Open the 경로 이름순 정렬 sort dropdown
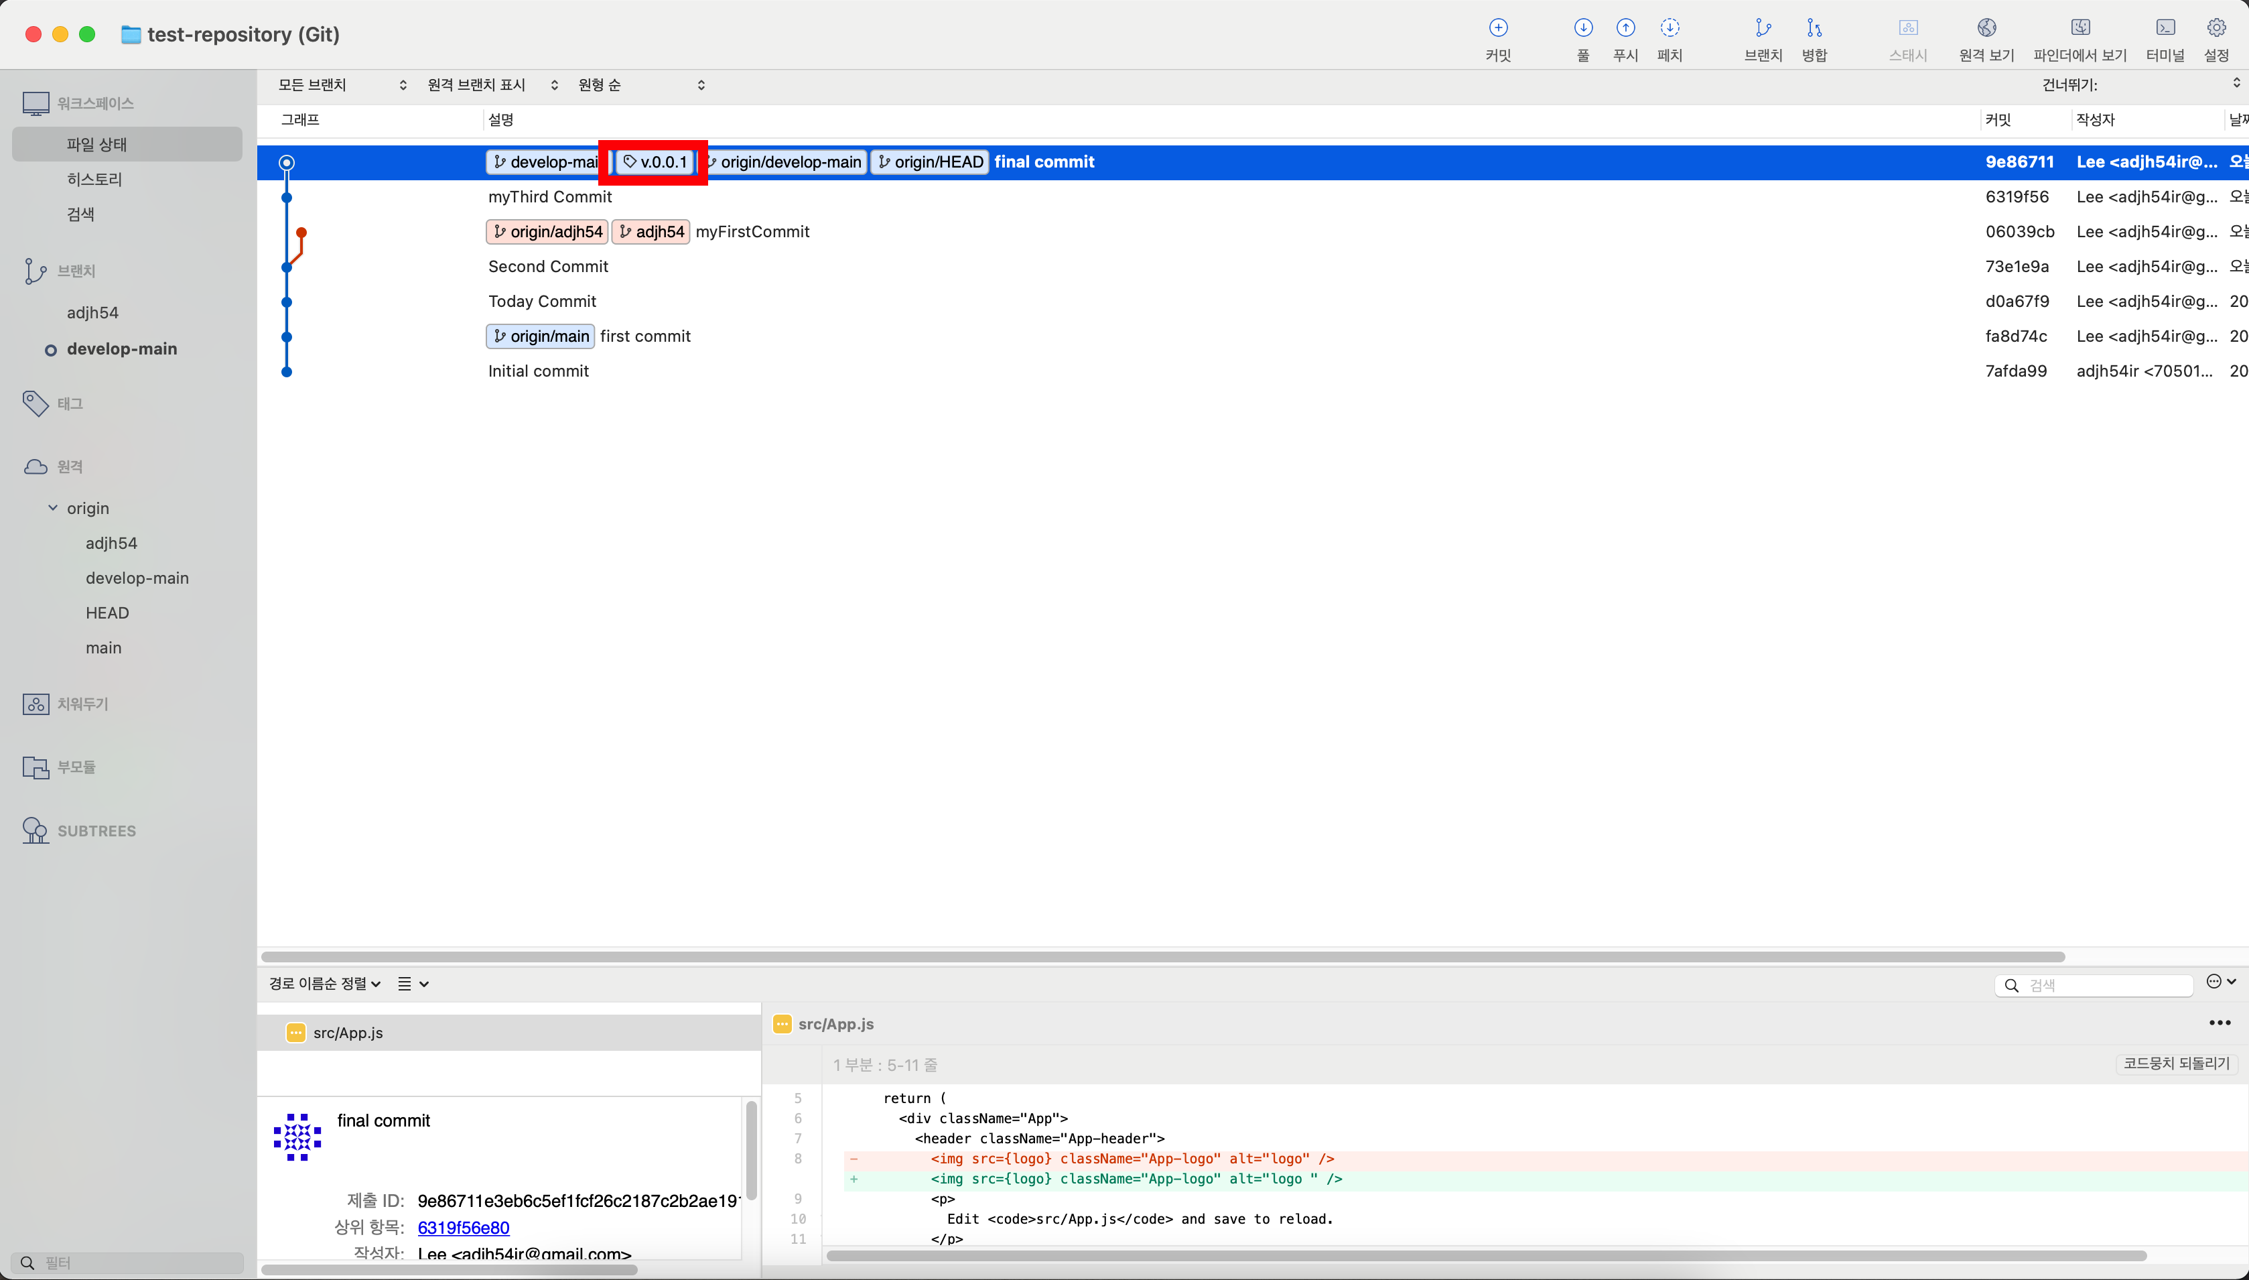 pyautogui.click(x=324, y=984)
